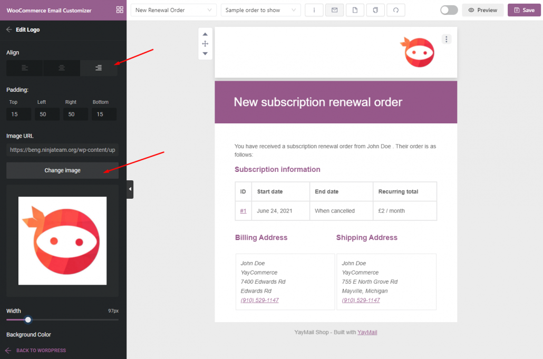Edit the Left padding field

47,114
